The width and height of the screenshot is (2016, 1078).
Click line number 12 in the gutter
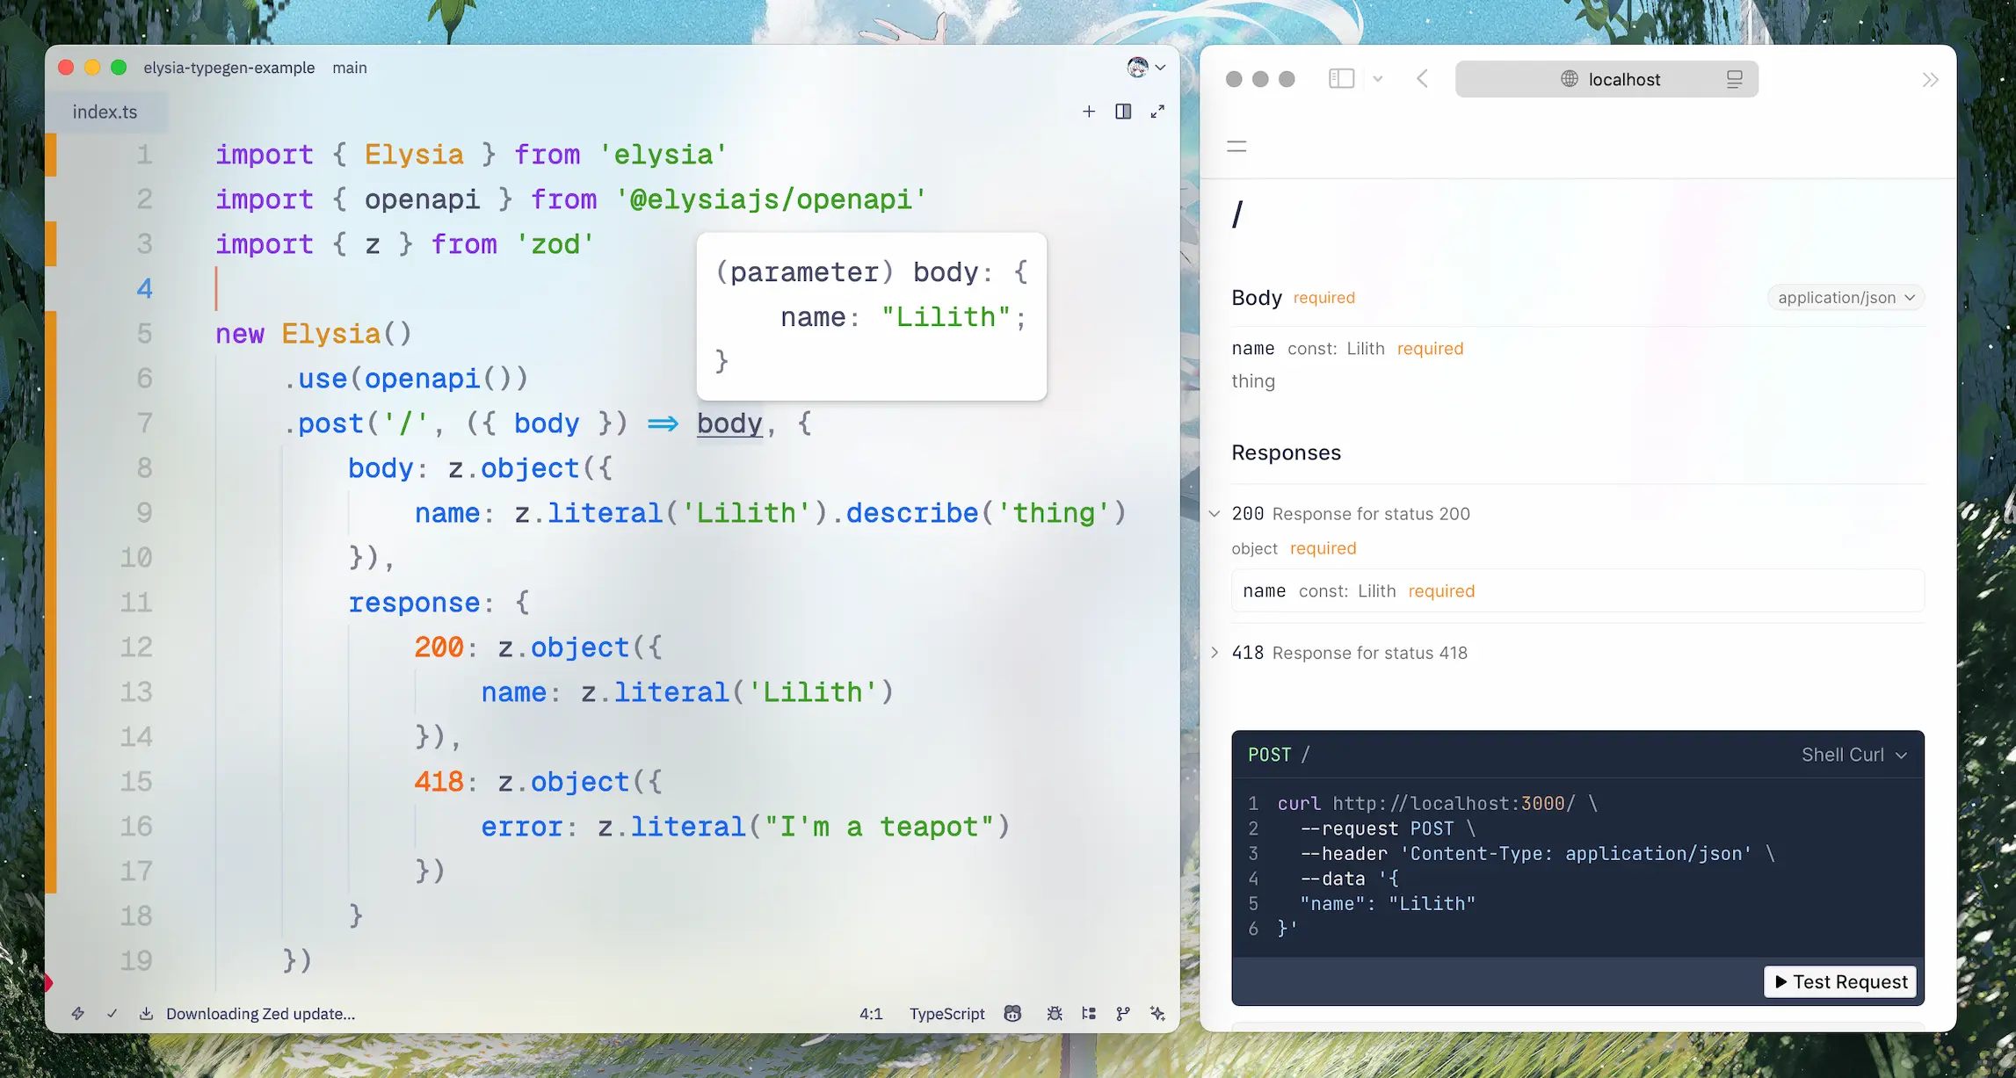pyautogui.click(x=136, y=647)
